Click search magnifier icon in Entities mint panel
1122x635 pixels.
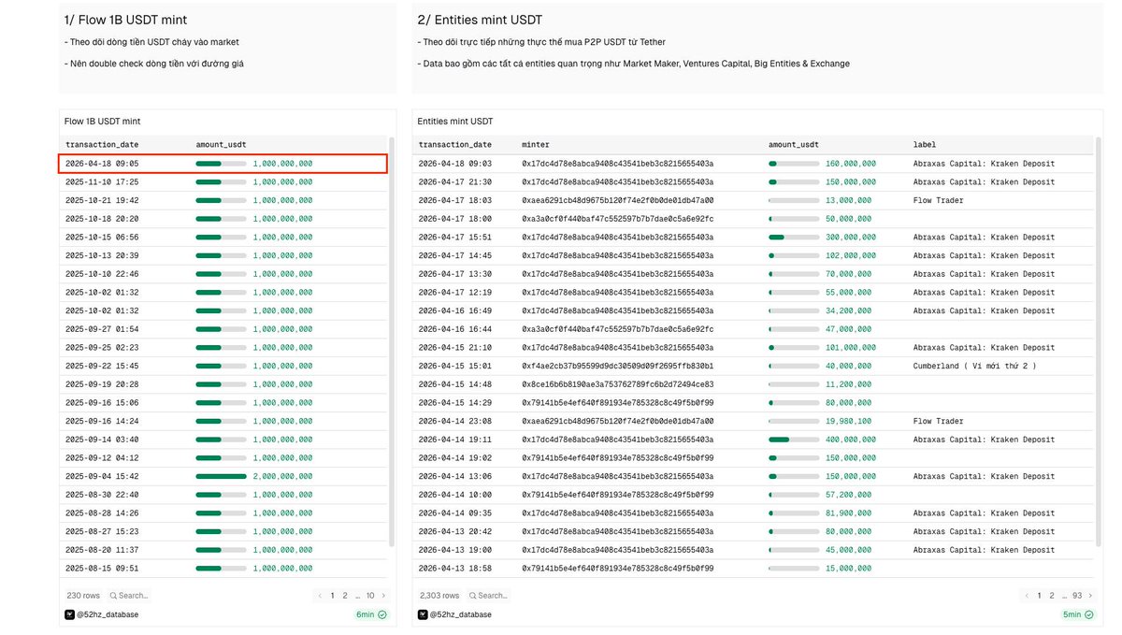click(472, 596)
